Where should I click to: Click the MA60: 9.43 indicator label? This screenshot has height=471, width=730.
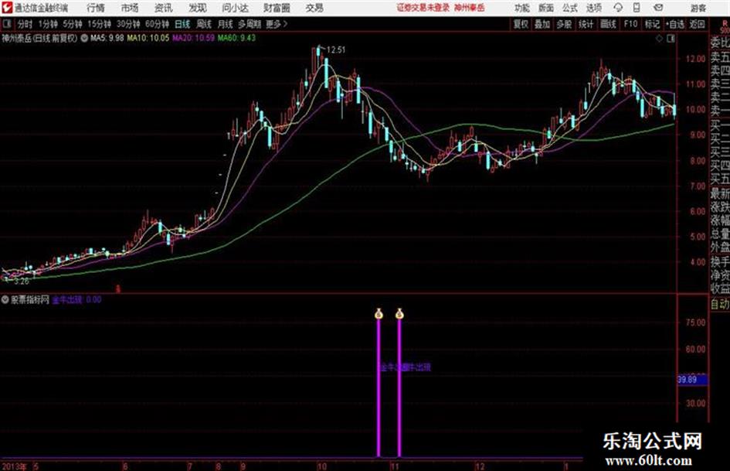tap(236, 38)
